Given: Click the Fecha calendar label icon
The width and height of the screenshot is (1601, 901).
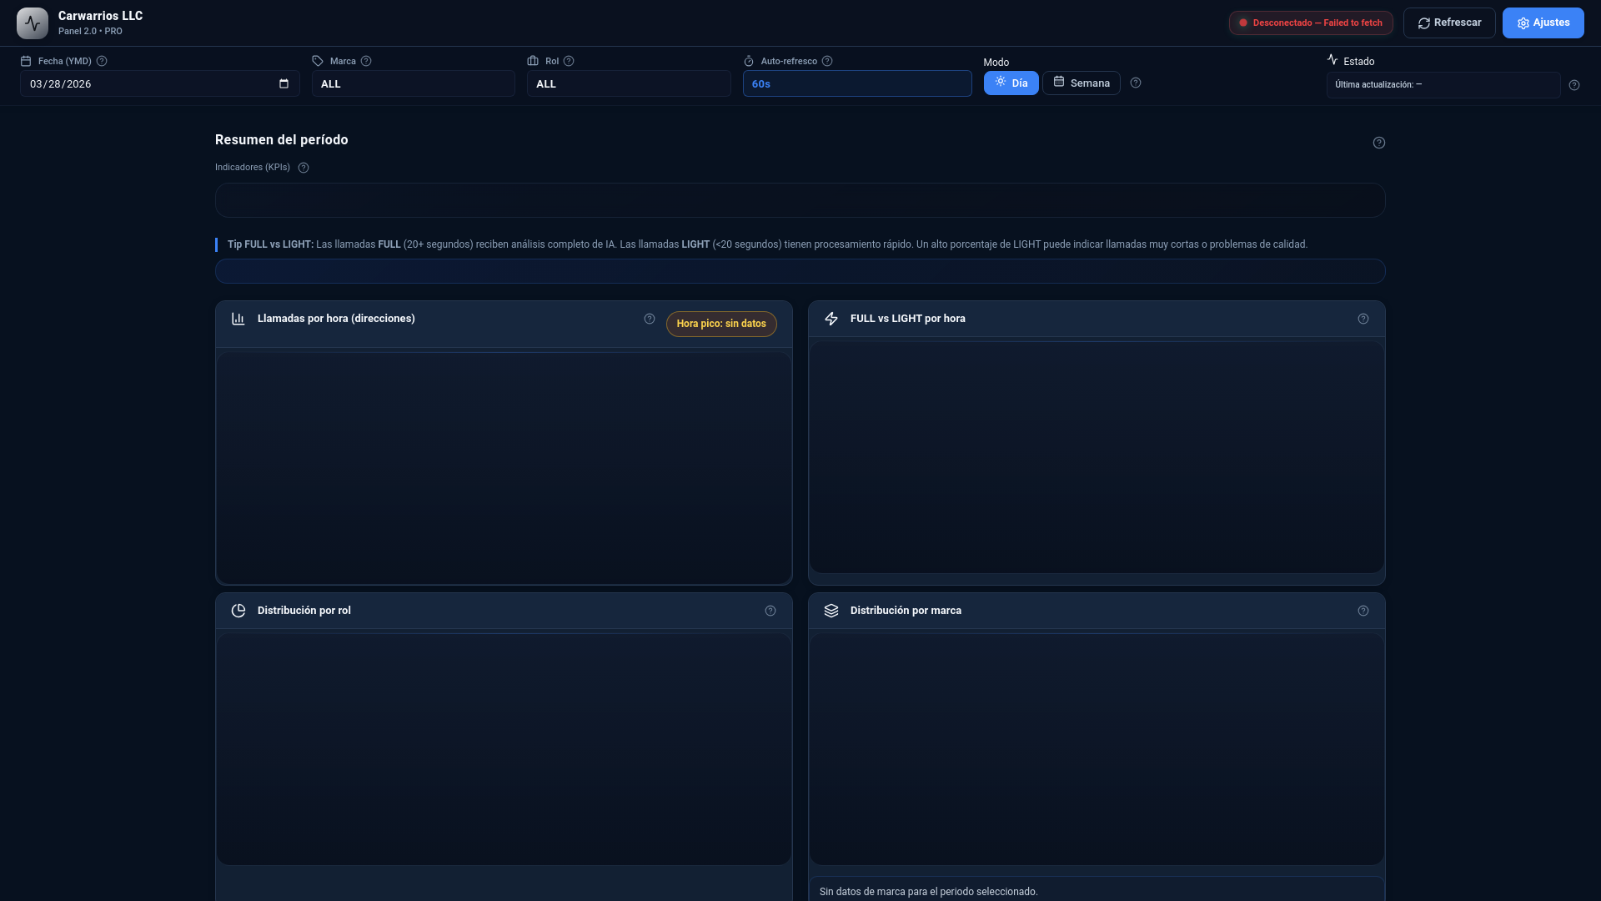Looking at the screenshot, I should 26,61.
